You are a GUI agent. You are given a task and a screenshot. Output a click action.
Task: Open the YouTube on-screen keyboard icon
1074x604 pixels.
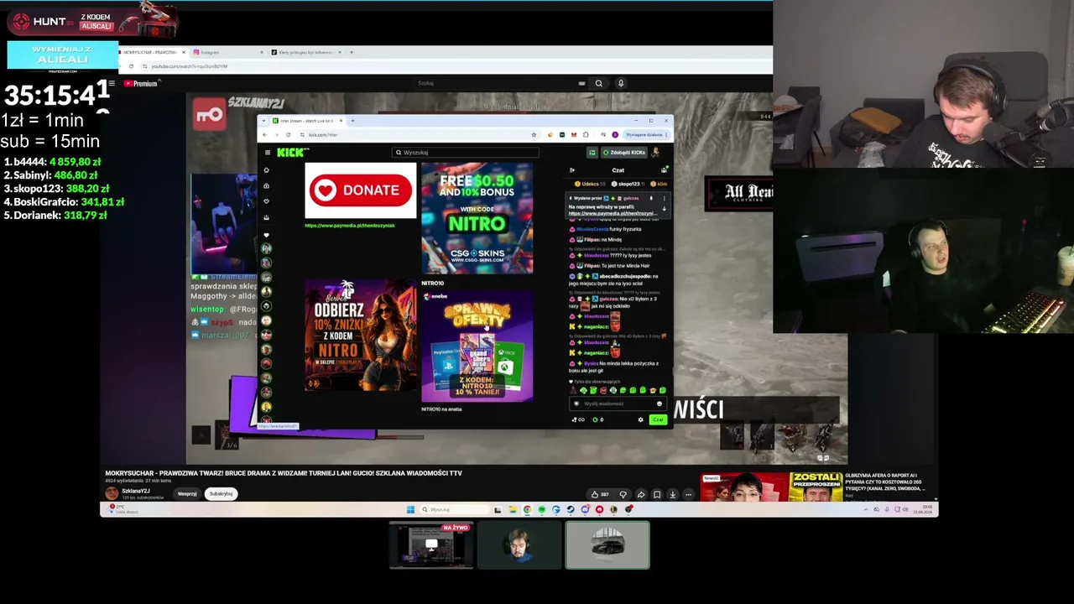click(x=581, y=83)
